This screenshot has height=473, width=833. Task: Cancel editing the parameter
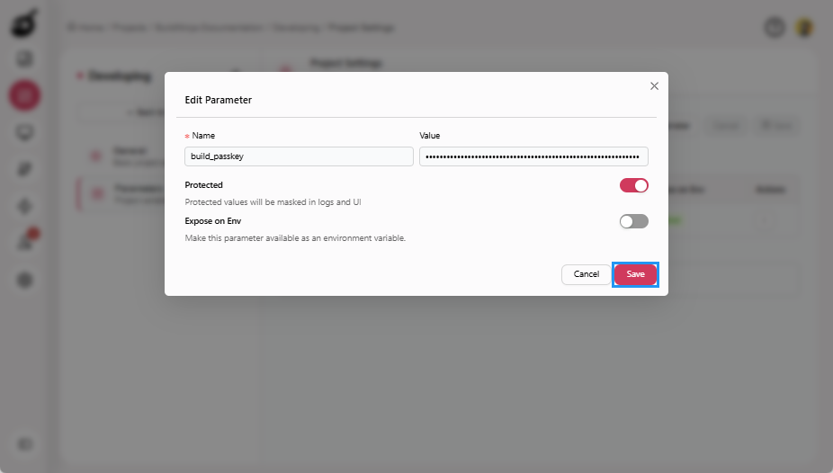[x=586, y=274]
